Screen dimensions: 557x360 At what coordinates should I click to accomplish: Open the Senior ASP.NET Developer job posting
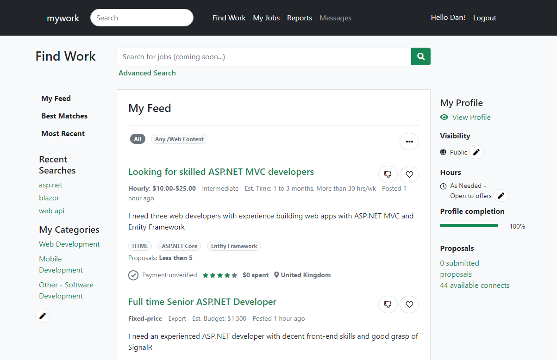click(202, 302)
